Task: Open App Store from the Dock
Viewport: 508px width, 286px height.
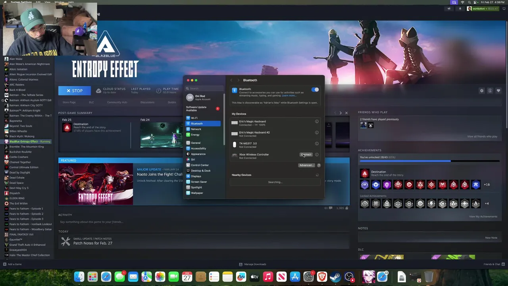Action: [295, 276]
